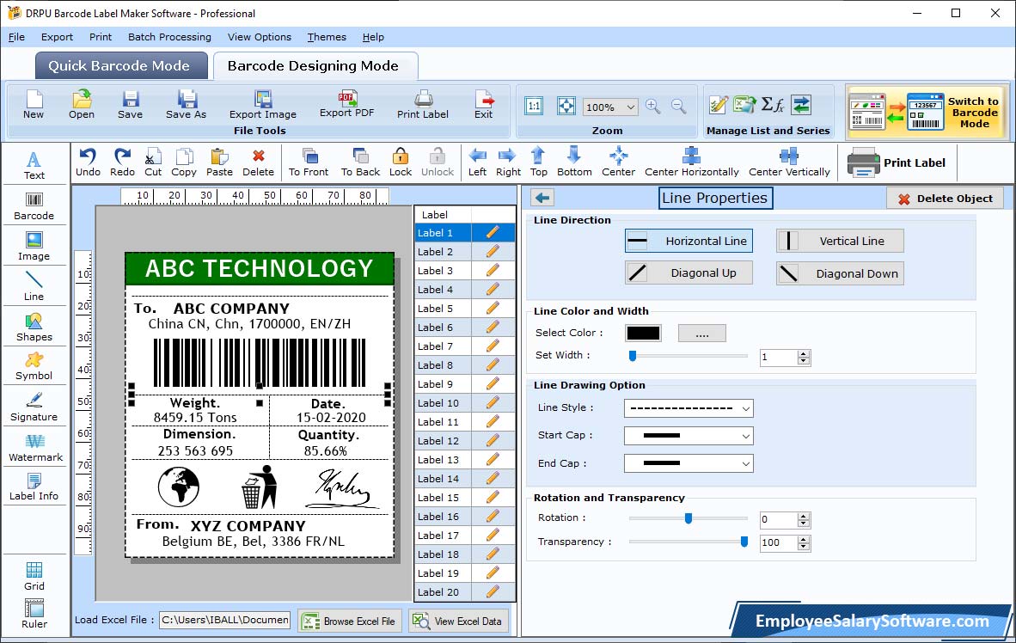The image size is (1016, 643).
Task: Open the Themes menu
Action: tap(327, 37)
